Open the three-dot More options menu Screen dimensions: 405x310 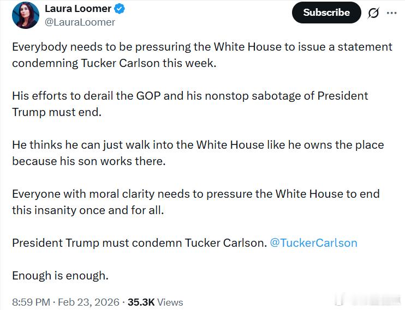tap(391, 13)
